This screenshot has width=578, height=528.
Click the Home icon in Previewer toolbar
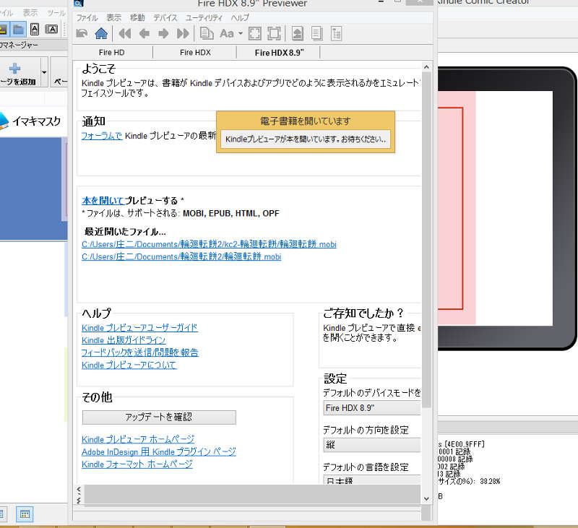click(101, 34)
